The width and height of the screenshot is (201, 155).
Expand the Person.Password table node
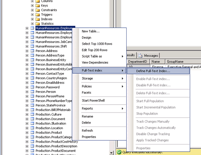click(x=27, y=87)
